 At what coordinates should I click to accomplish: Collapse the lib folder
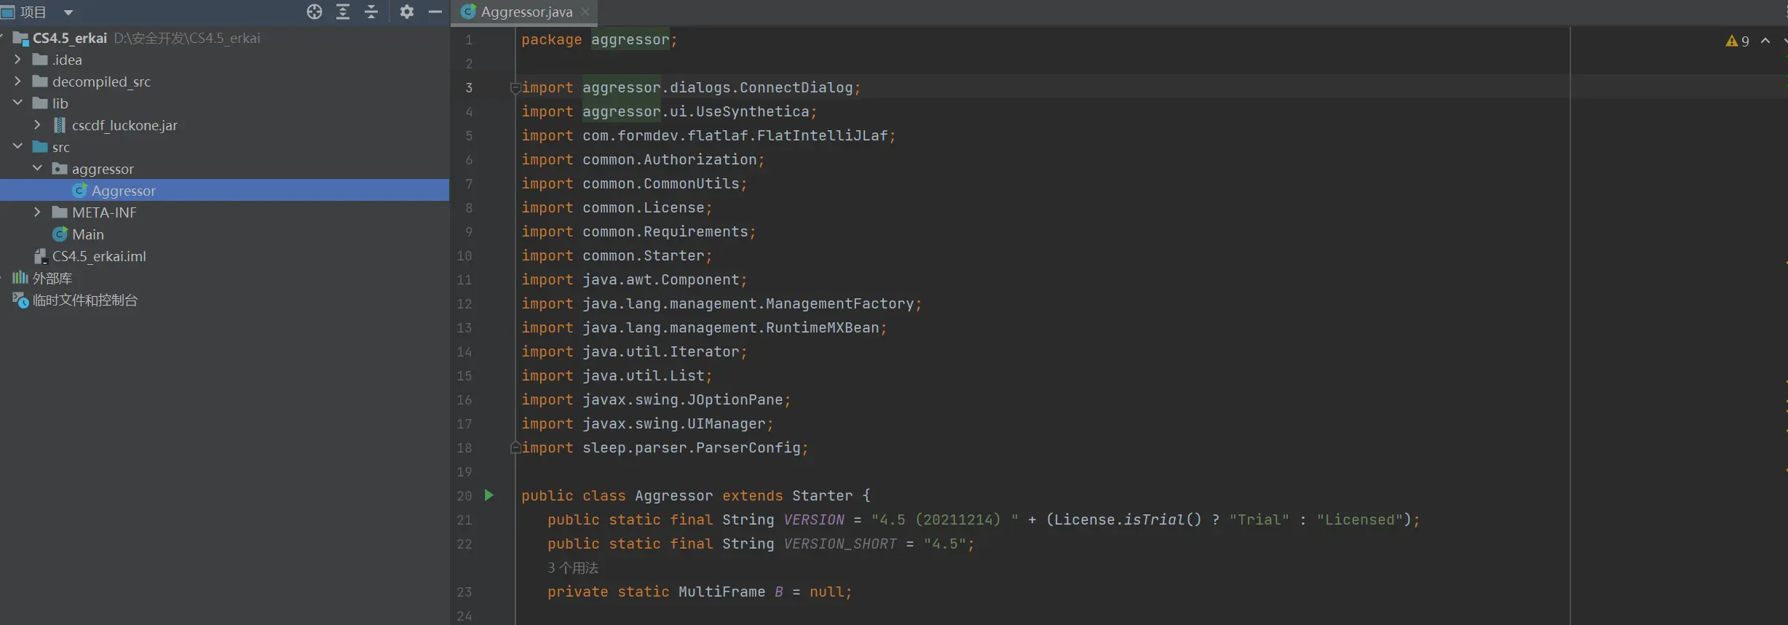pyautogui.click(x=18, y=103)
